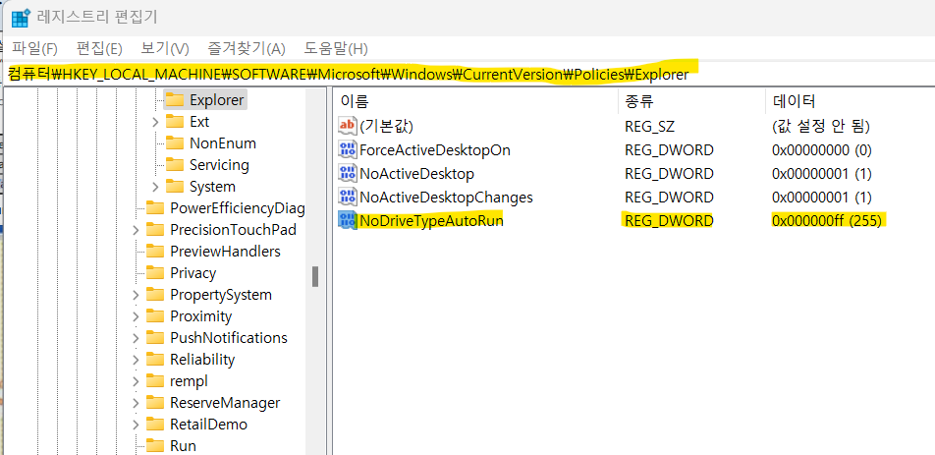Click the 0x00000000 (0) data cell
The image size is (935, 455).
(822, 149)
